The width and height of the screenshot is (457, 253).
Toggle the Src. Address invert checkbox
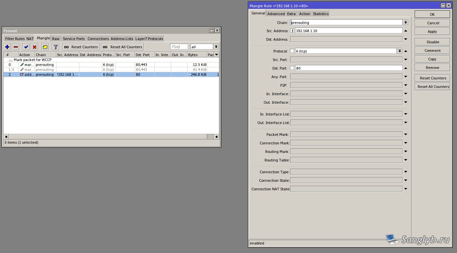coord(292,31)
